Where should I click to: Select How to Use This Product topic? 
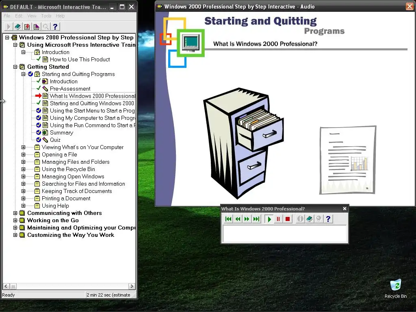(80, 59)
